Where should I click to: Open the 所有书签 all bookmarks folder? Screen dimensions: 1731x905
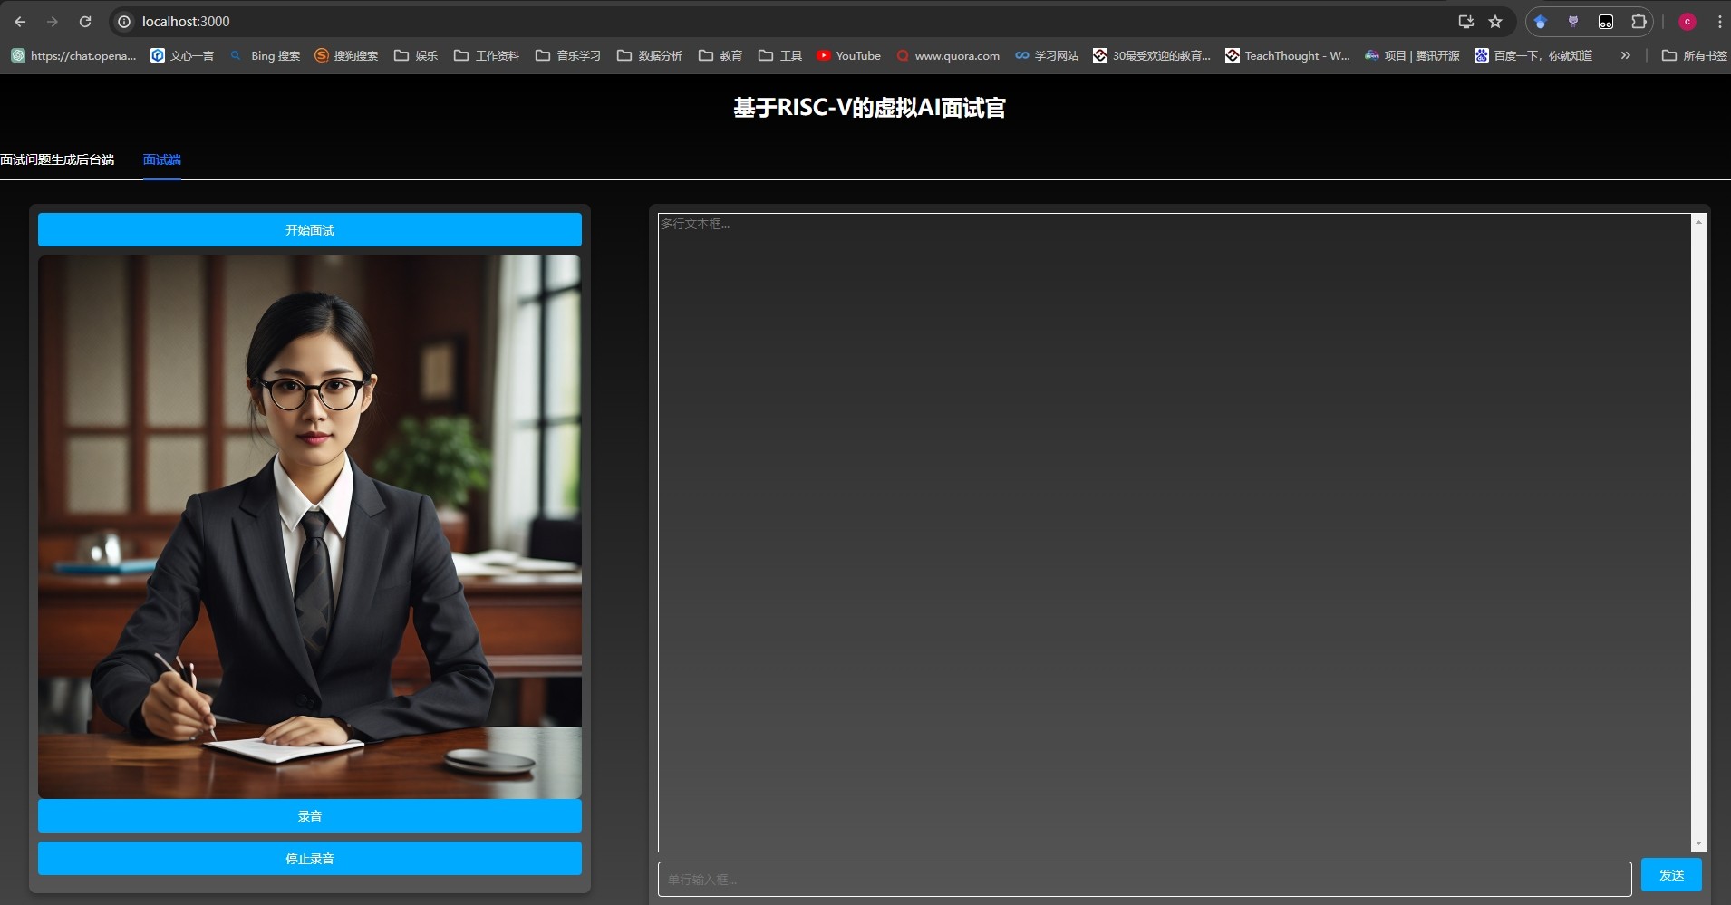click(x=1694, y=55)
